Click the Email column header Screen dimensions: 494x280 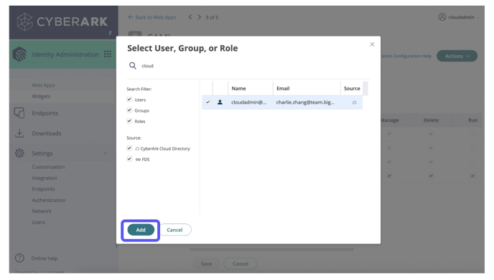click(307, 88)
